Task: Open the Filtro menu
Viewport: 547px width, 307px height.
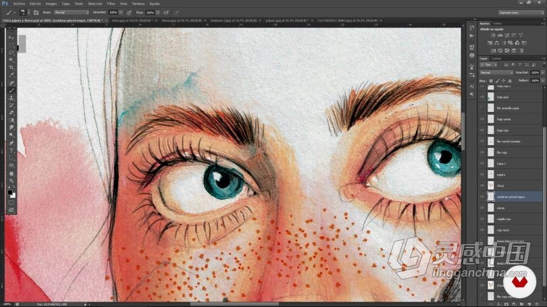Action: pos(111,3)
